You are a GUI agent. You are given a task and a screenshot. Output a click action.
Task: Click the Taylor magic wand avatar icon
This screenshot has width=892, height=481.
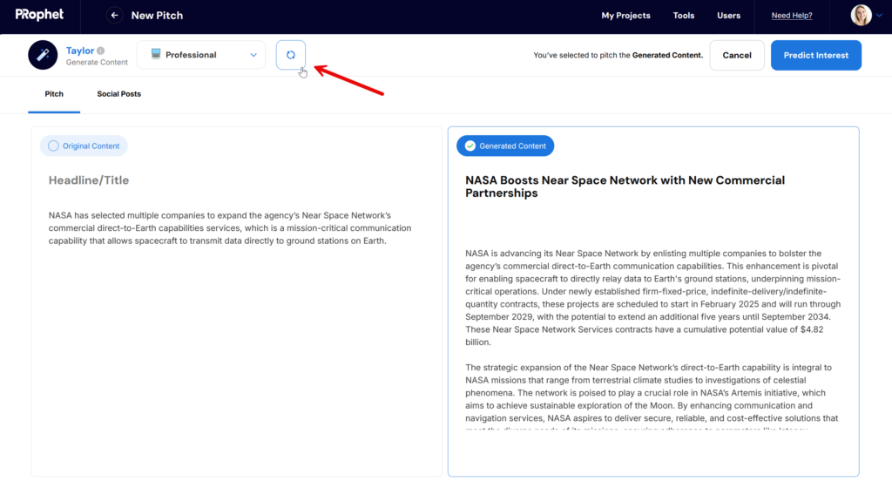click(43, 55)
